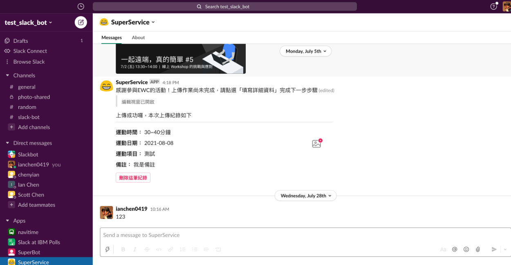Select the Messages tab

coord(112,38)
